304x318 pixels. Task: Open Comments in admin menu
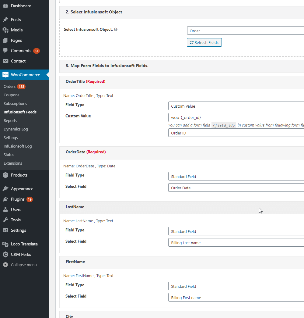(21, 51)
